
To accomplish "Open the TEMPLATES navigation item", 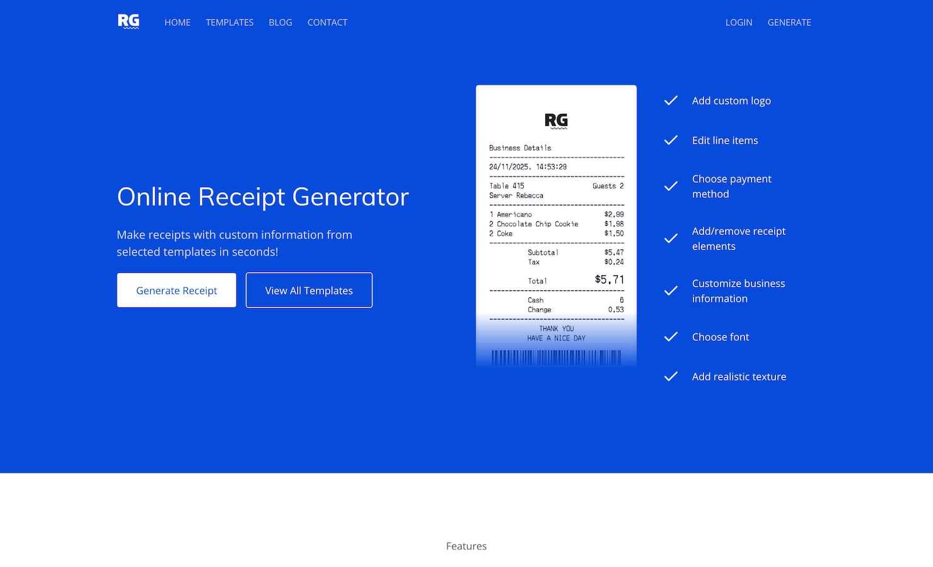I will tap(229, 22).
